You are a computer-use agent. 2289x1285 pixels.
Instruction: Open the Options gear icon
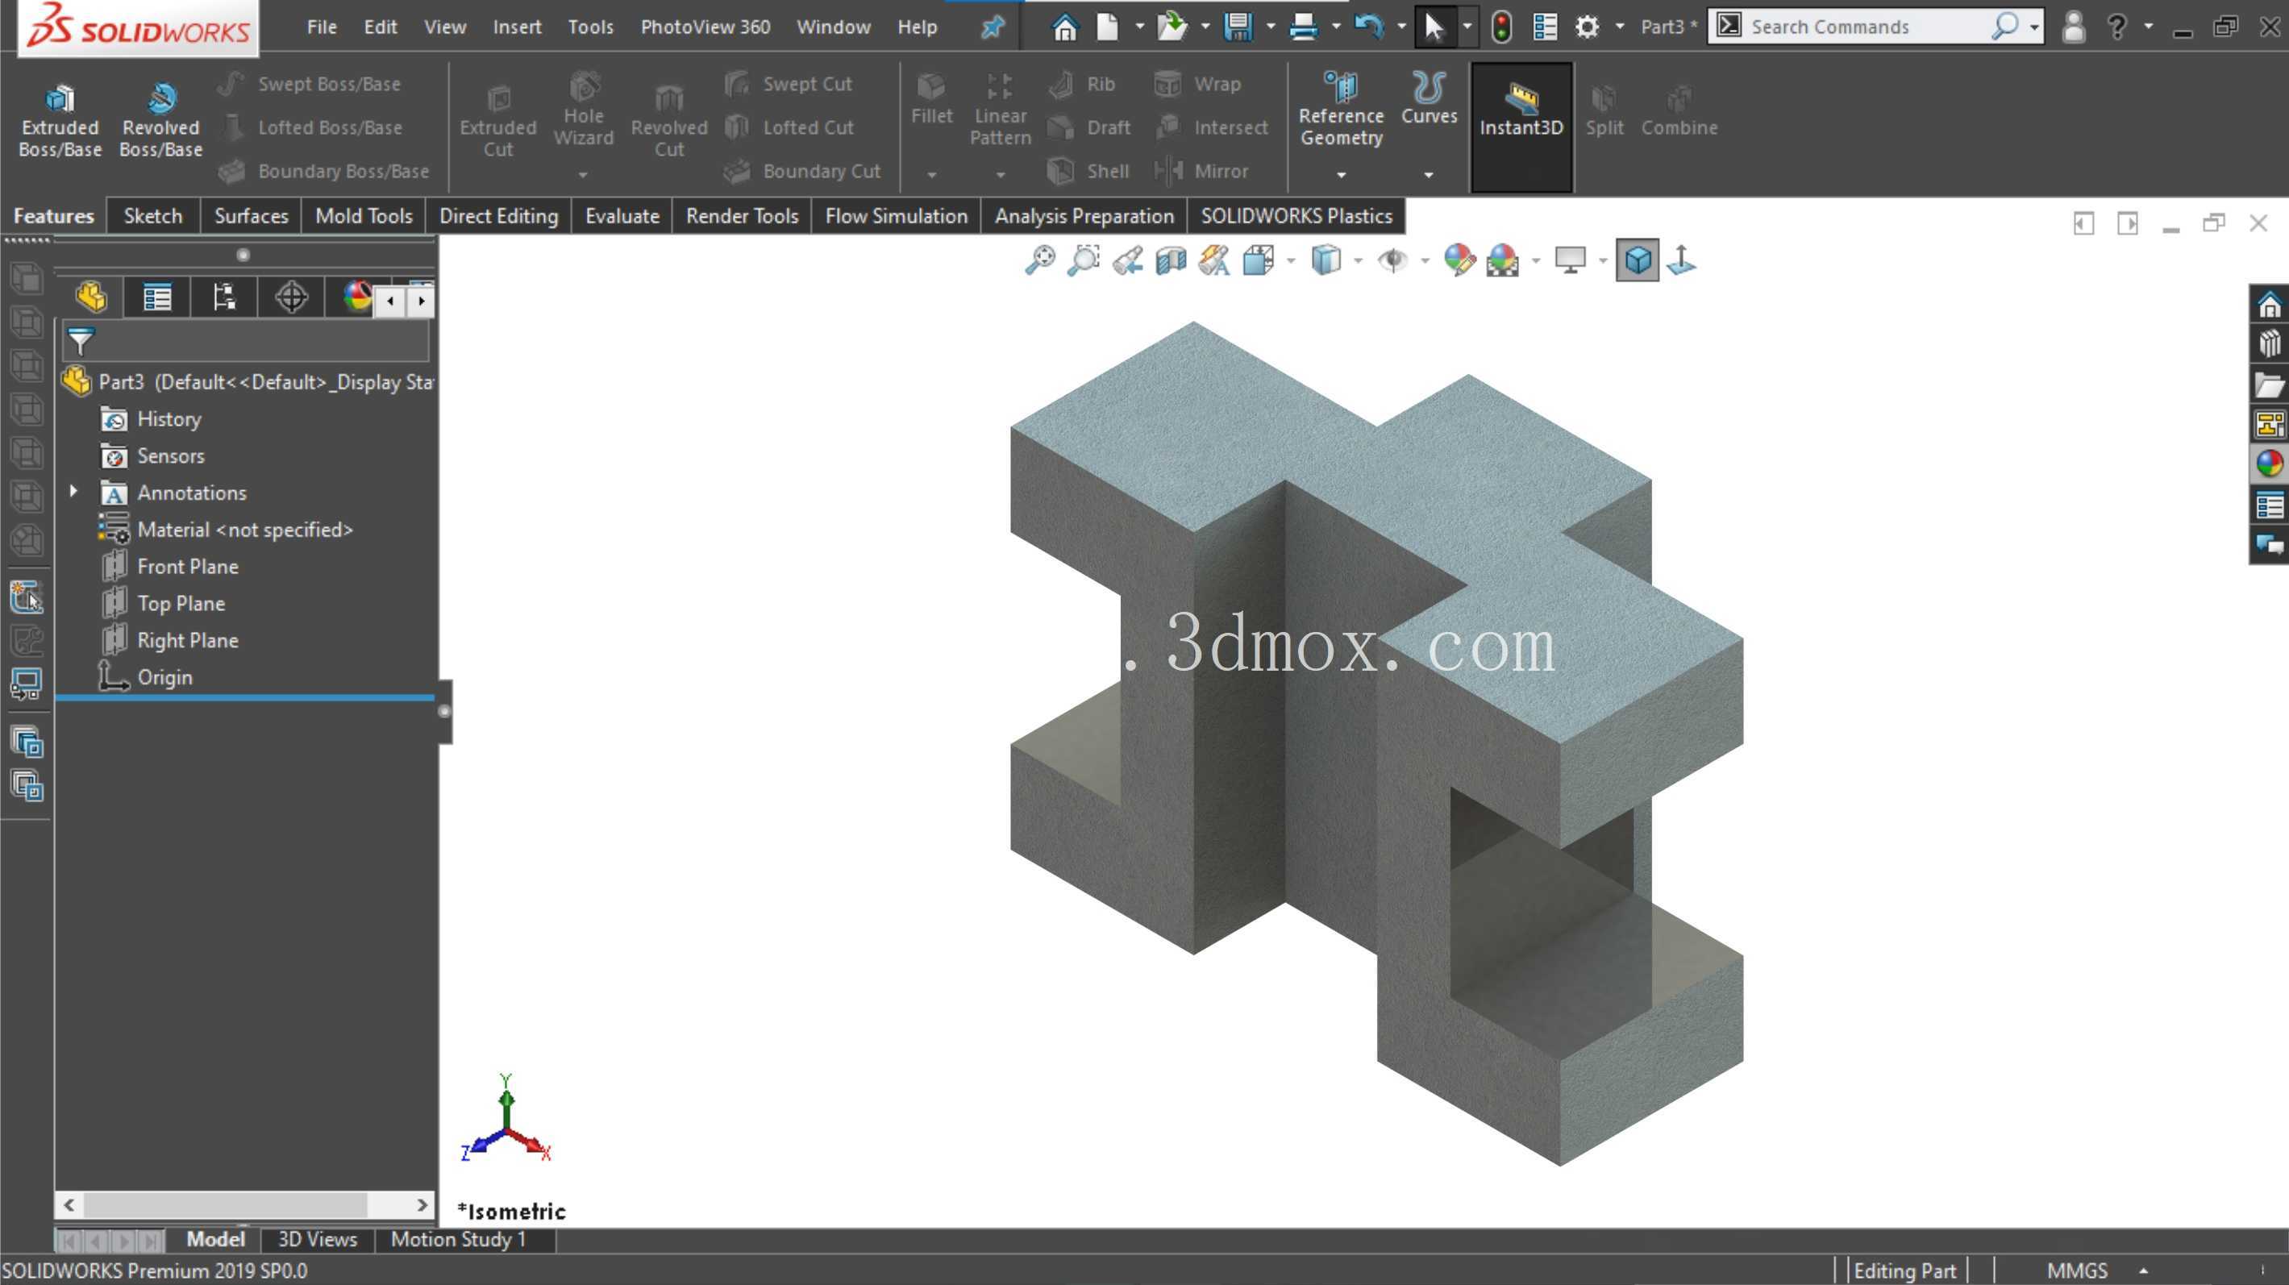[x=1587, y=27]
